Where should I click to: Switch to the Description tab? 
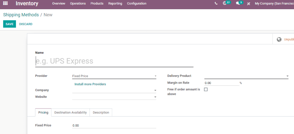point(101,112)
